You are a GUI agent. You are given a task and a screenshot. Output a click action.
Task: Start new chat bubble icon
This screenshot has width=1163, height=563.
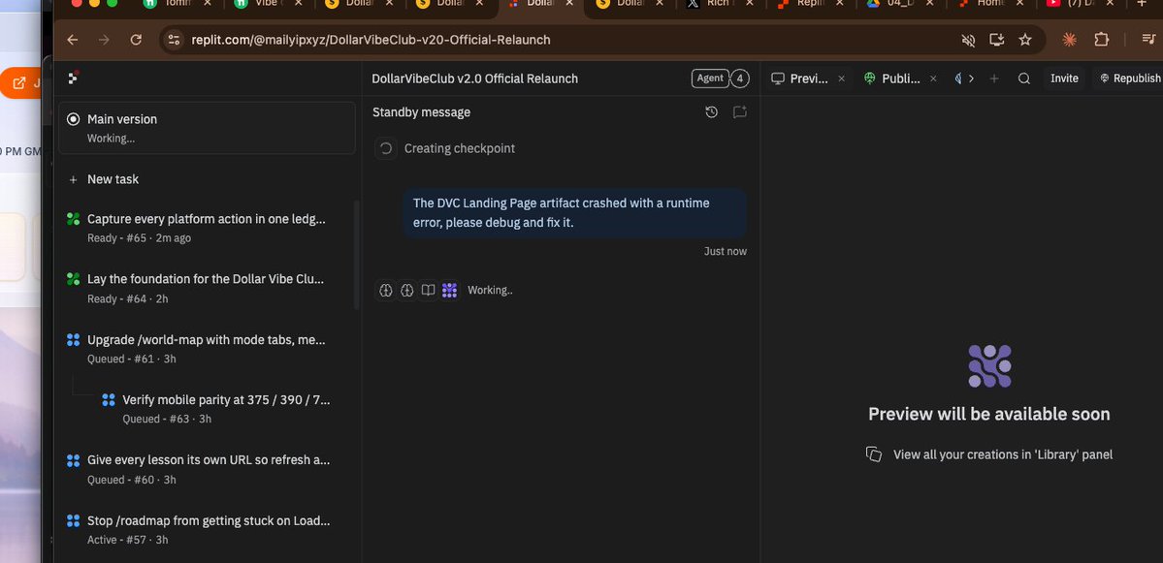pyautogui.click(x=739, y=112)
